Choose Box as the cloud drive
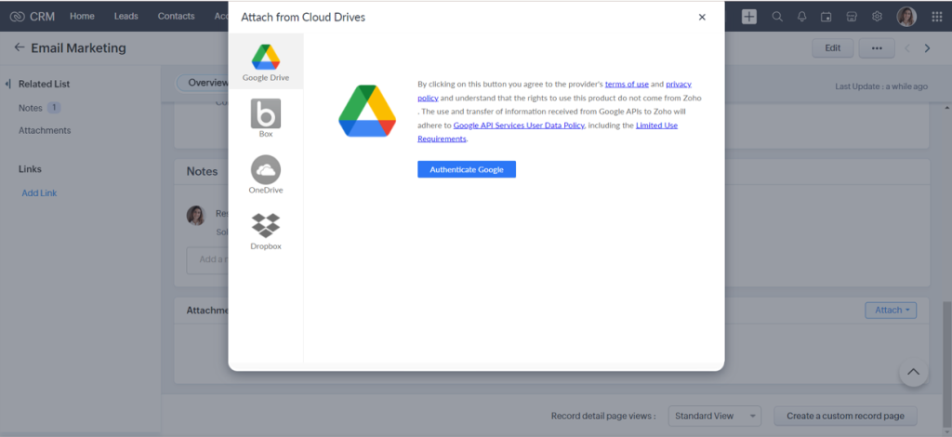 pos(265,118)
